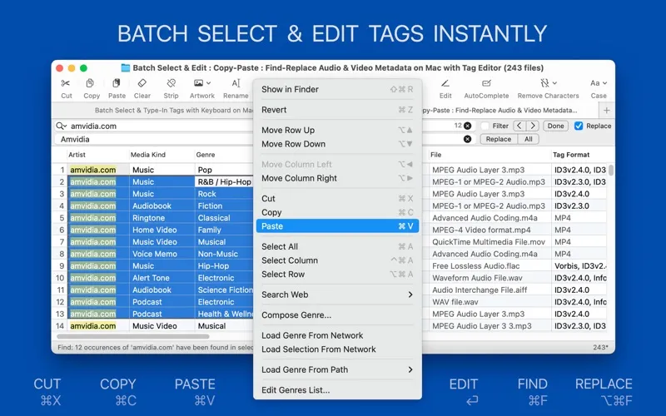Click the Artist column header
This screenshot has height=416, width=666.
coord(97,155)
